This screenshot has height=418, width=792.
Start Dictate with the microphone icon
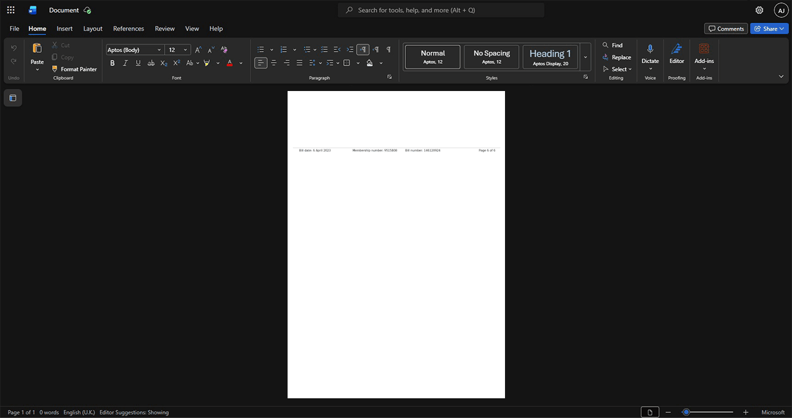[x=650, y=49]
